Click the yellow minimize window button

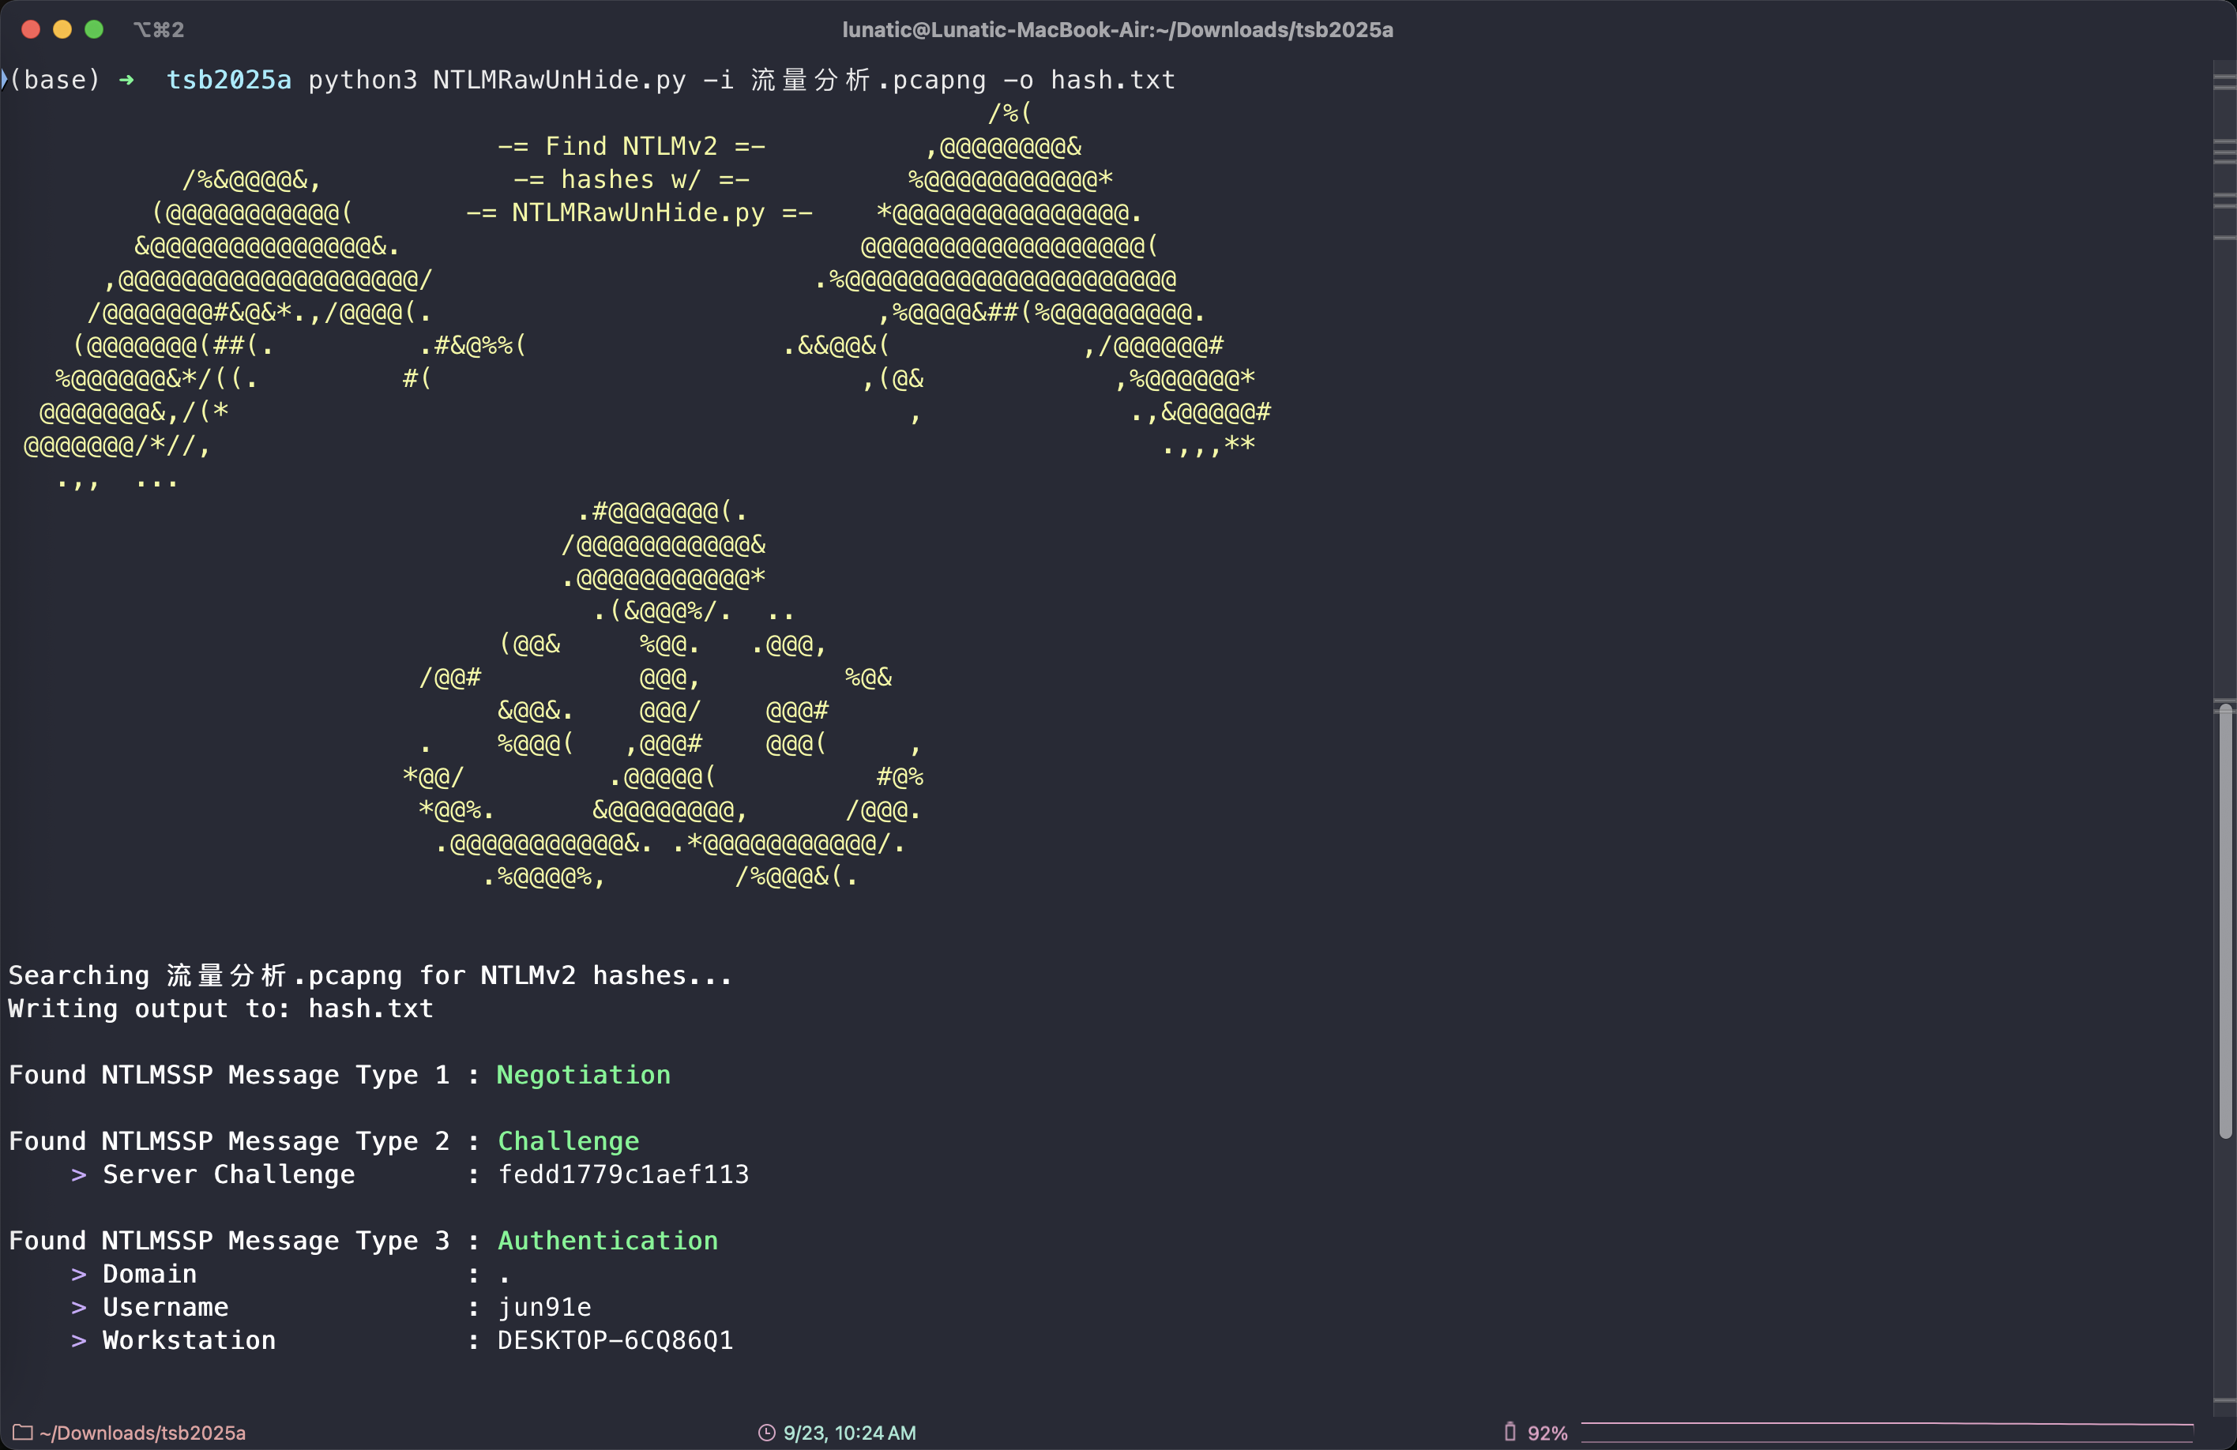pos(62,29)
